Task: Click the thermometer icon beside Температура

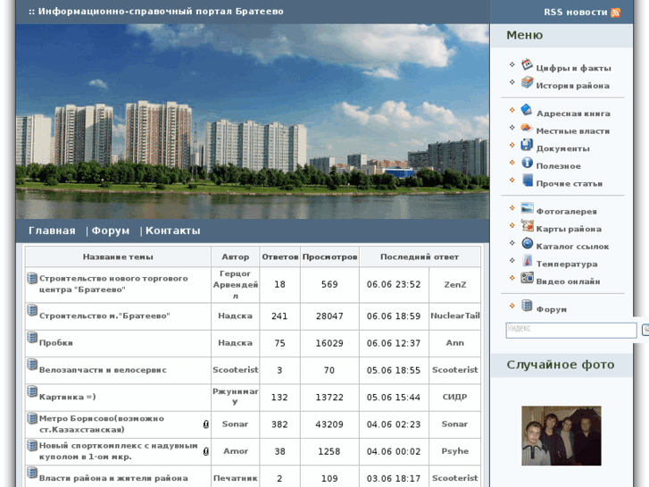Action: (528, 260)
